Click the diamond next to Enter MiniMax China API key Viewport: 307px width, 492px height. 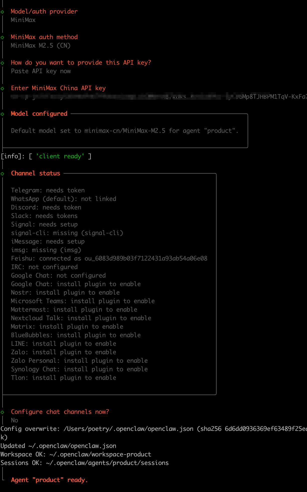pos(3,88)
